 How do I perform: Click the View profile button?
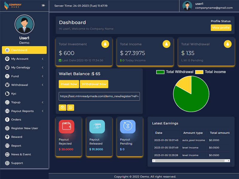(221, 28)
